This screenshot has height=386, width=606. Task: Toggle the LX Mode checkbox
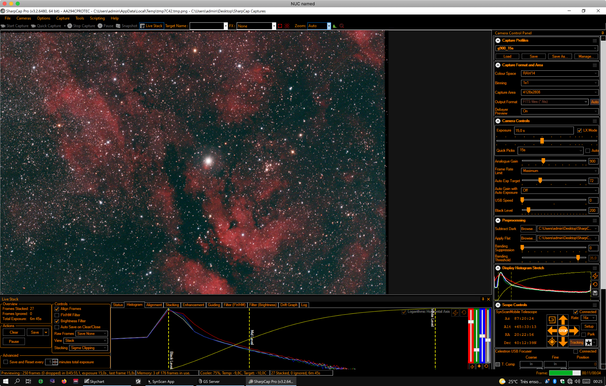click(x=579, y=130)
